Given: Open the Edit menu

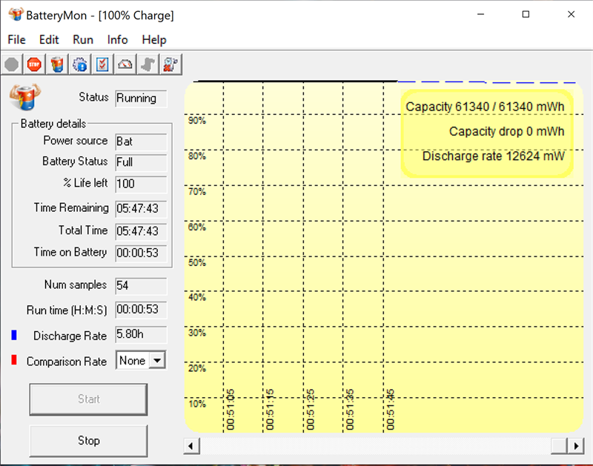Looking at the screenshot, I should (x=49, y=40).
